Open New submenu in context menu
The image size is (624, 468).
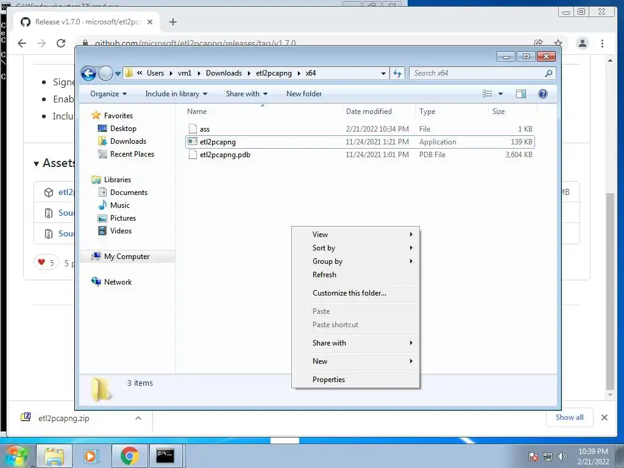coord(355,361)
